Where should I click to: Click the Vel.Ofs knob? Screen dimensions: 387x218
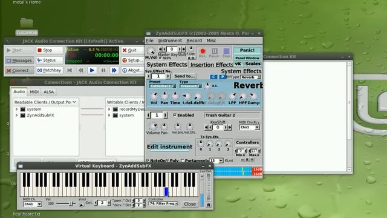pos(189,127)
